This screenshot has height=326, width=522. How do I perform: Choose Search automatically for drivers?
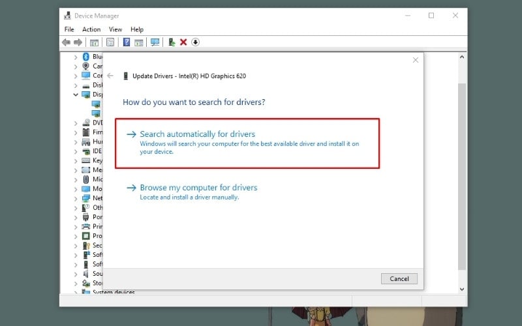point(247,143)
